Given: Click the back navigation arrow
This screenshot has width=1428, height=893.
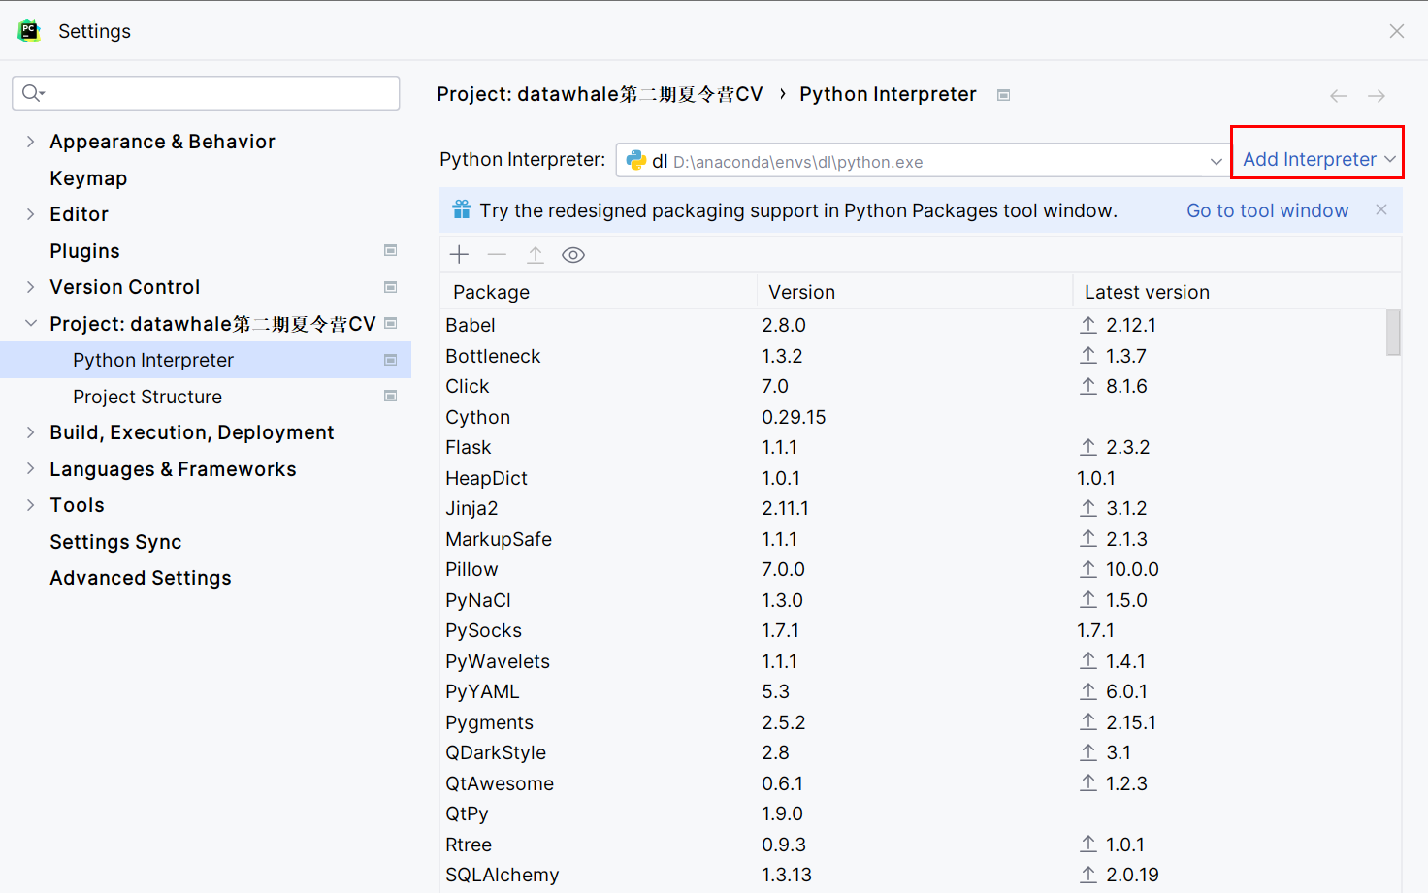Looking at the screenshot, I should click(1339, 96).
